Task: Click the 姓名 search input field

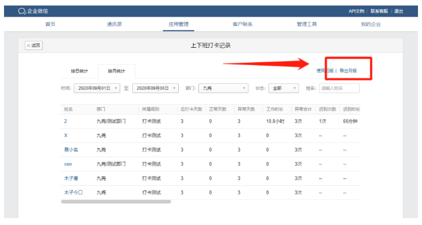Action: pyautogui.click(x=339, y=88)
